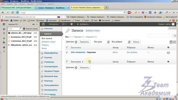This screenshot has width=178, height=100.
Task: Click the draft post comment count bubble
Action: (x=168, y=53)
